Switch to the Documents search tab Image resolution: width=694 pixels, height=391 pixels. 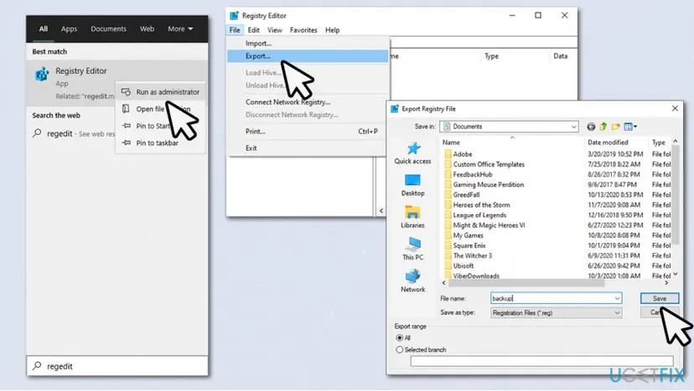click(x=108, y=28)
